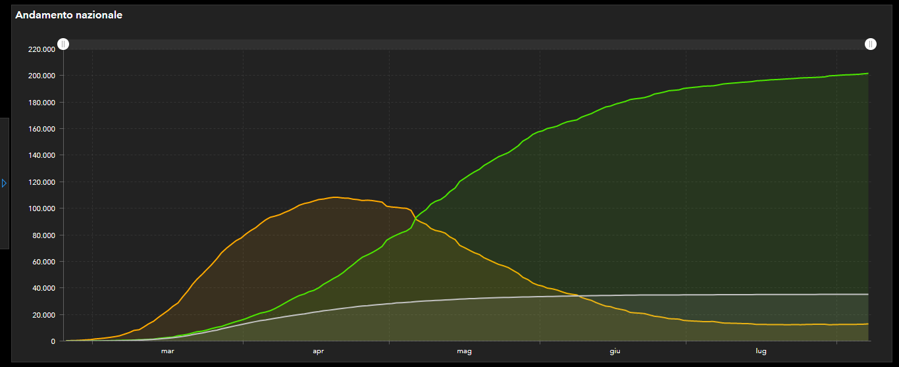The width and height of the screenshot is (899, 367).
Task: Select the 'giu' month axis label
Action: pyautogui.click(x=615, y=351)
